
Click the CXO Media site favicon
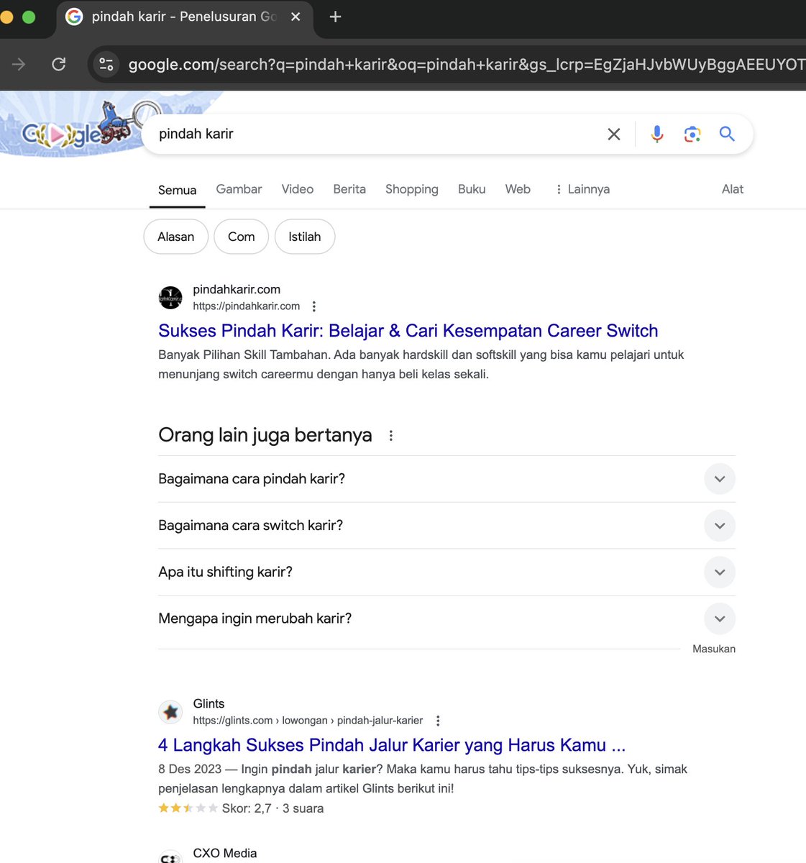click(170, 857)
